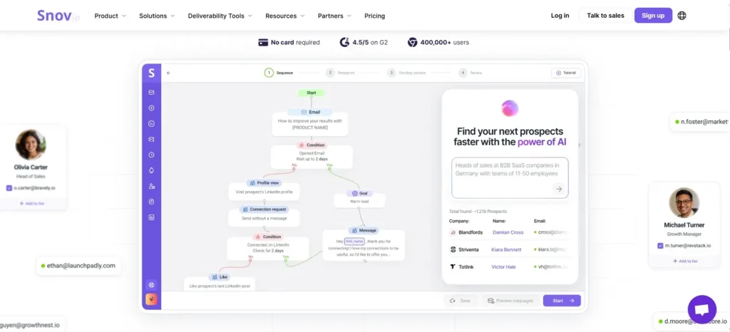This screenshot has height=332, width=730.
Task: Click the document icon in app sidebar
Action: tap(151, 202)
